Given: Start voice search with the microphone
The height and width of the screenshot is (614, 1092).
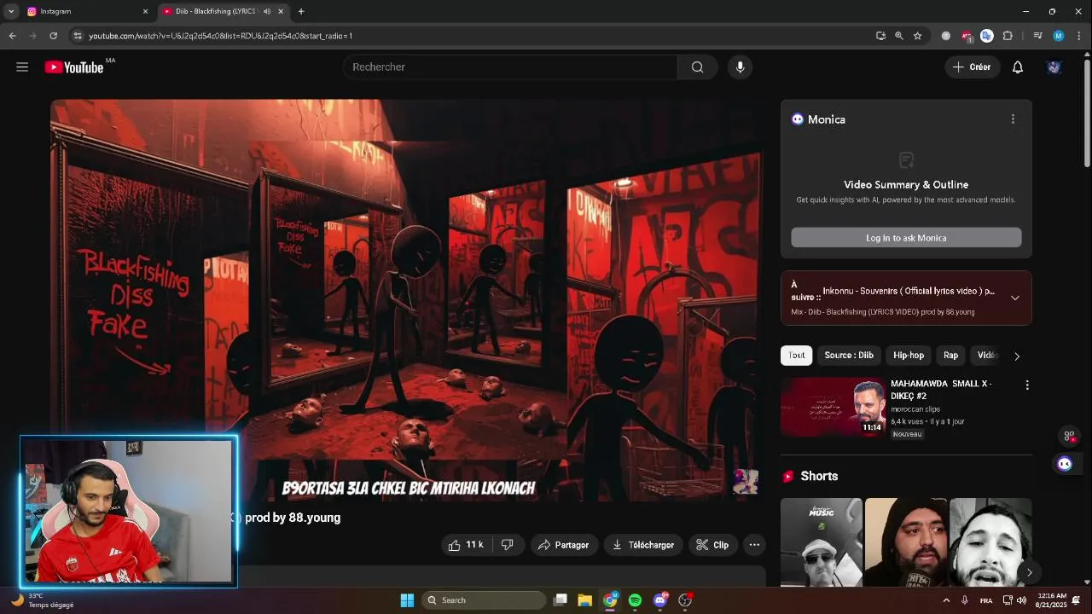Looking at the screenshot, I should (x=740, y=67).
